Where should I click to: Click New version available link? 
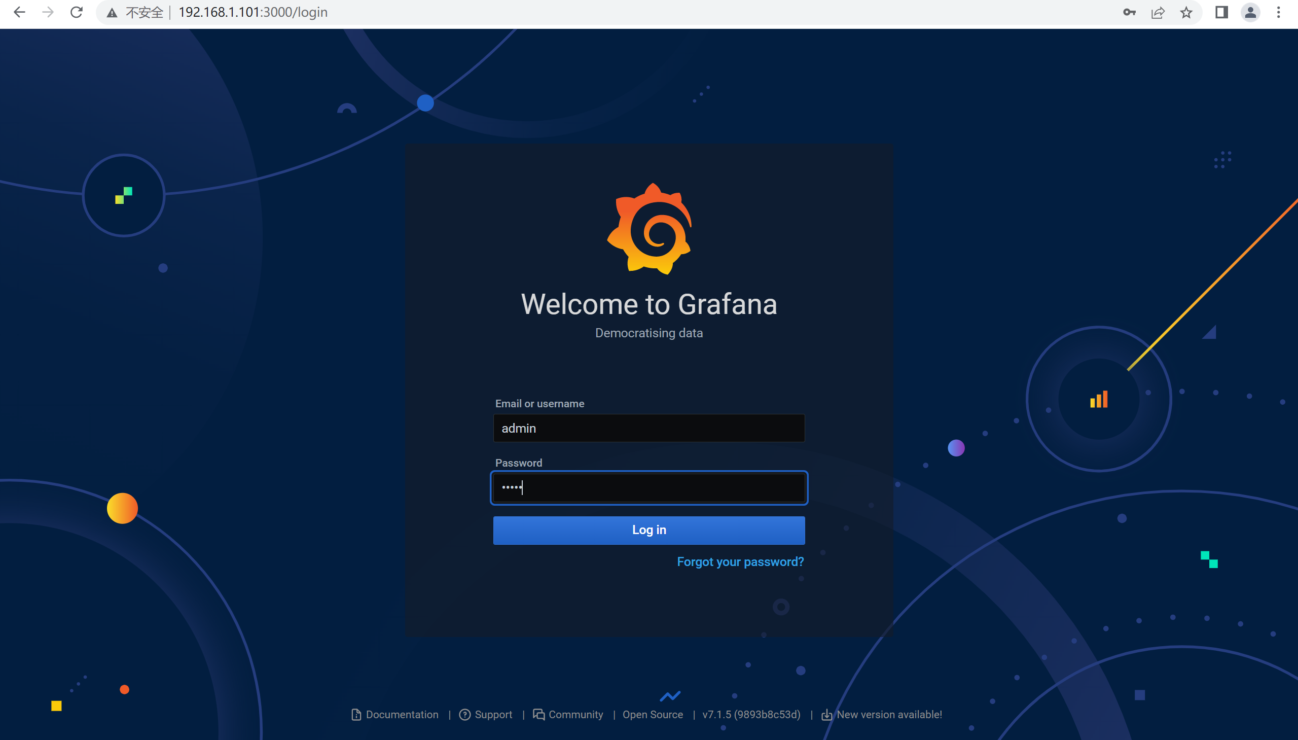click(882, 715)
